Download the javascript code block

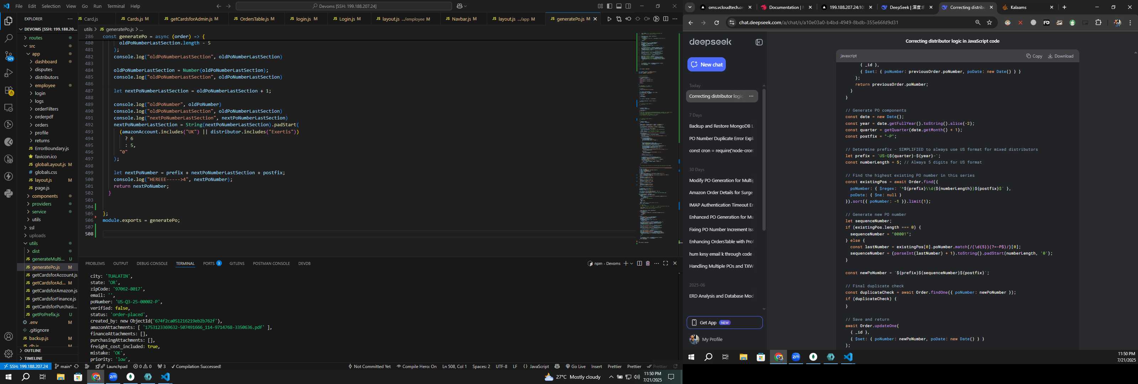[1060, 56]
